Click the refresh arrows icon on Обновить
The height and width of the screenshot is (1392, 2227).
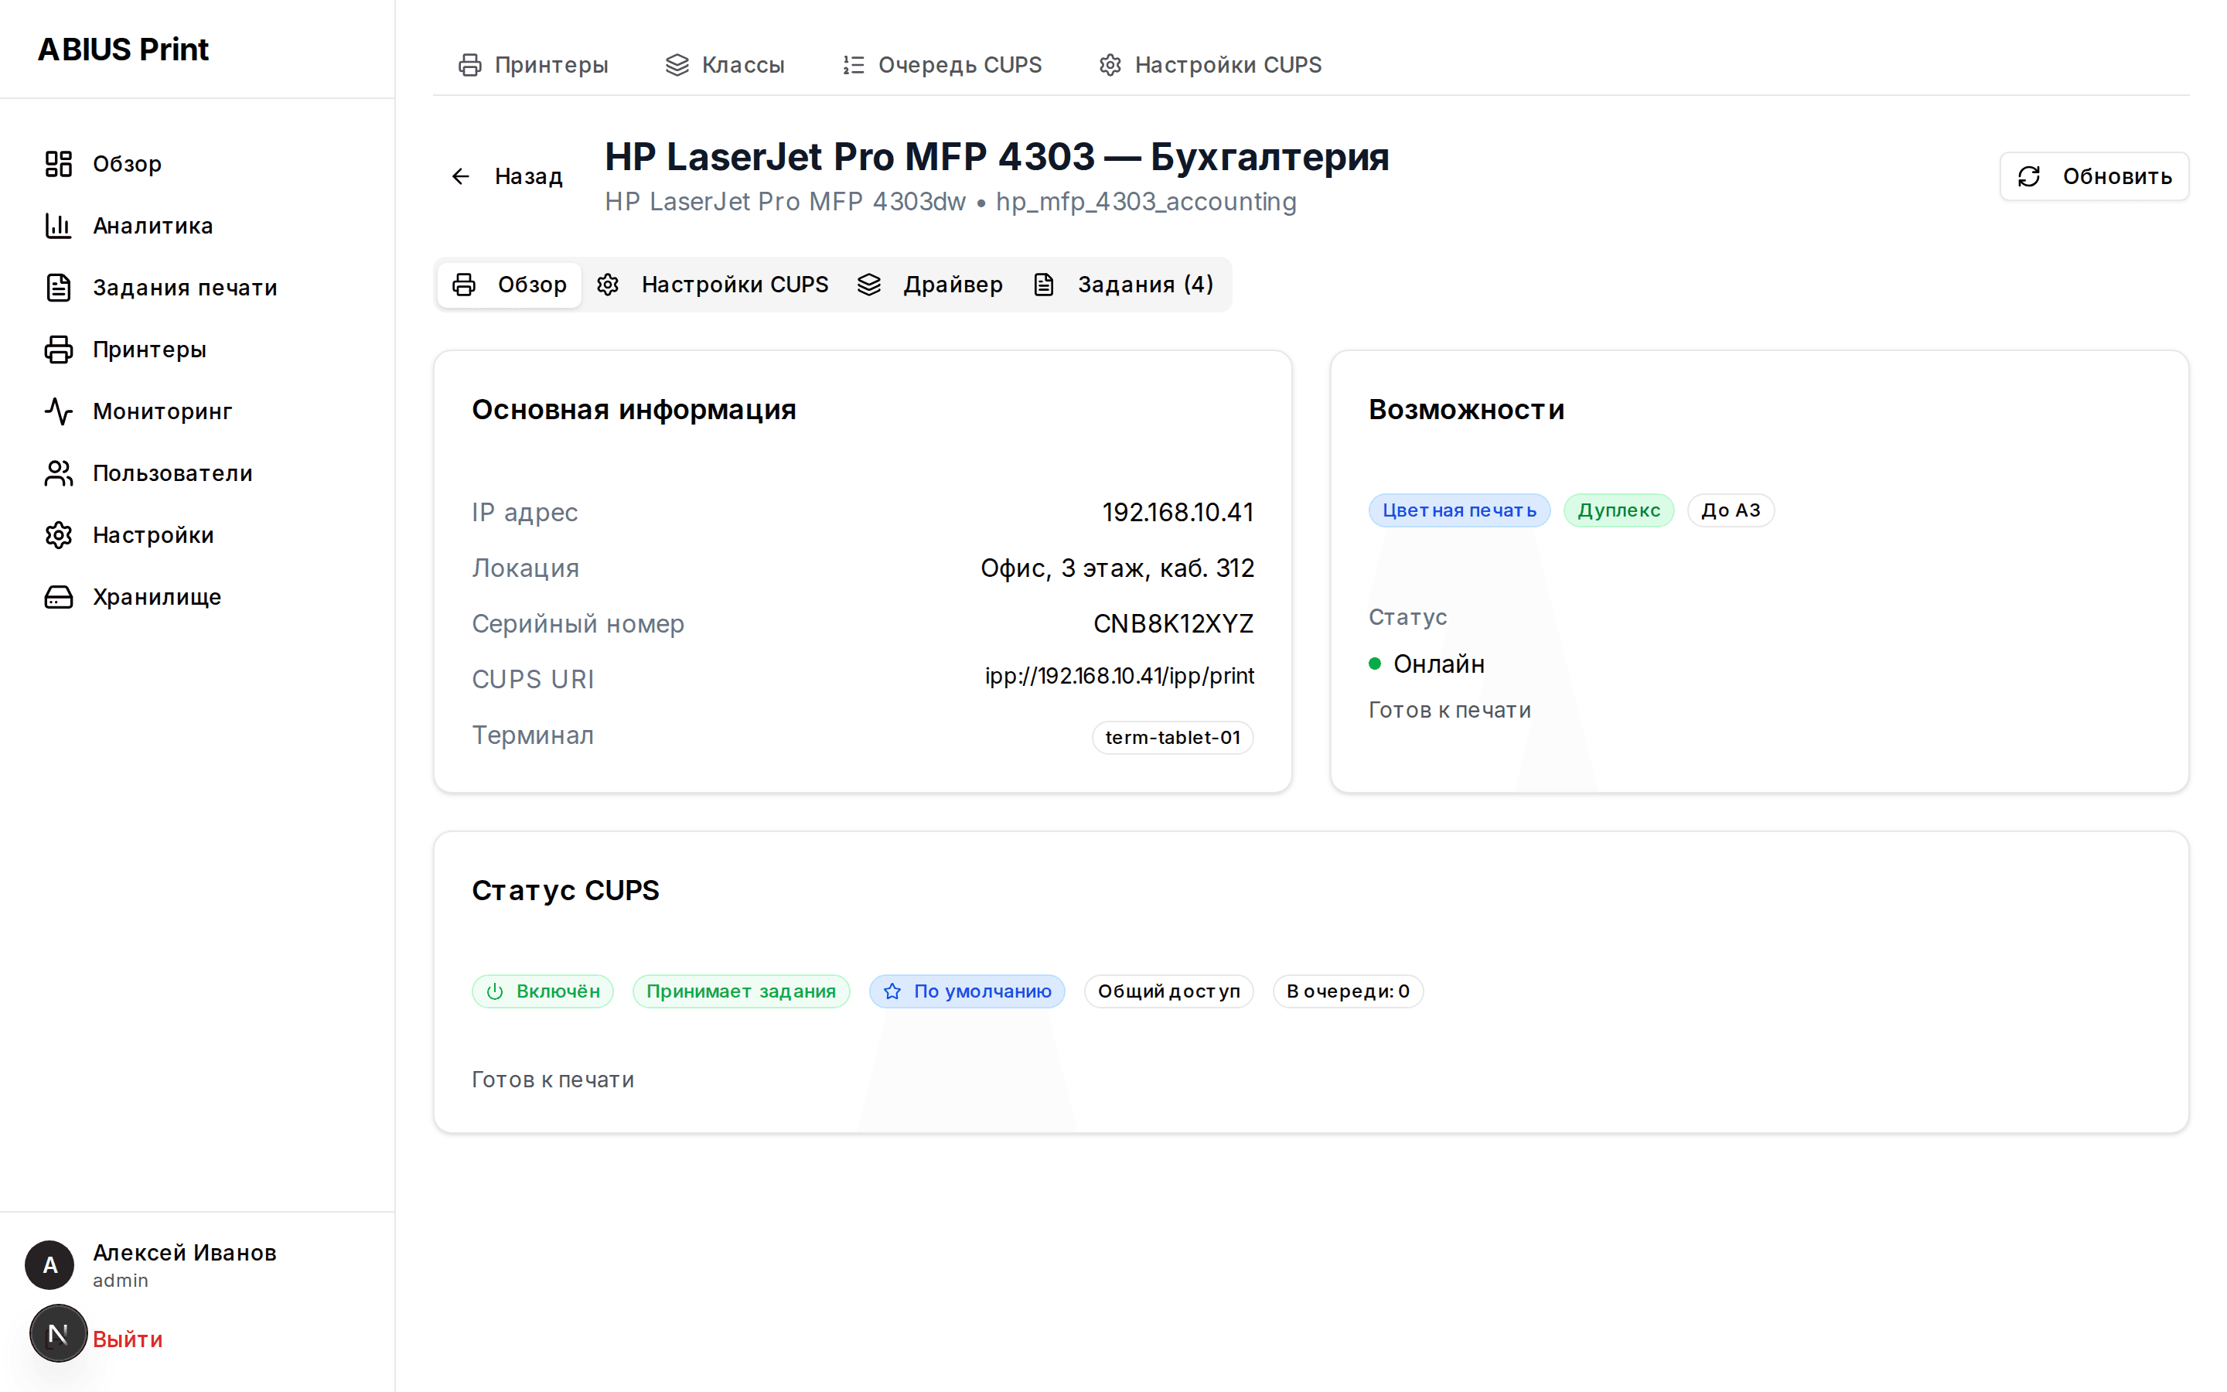point(2029,176)
